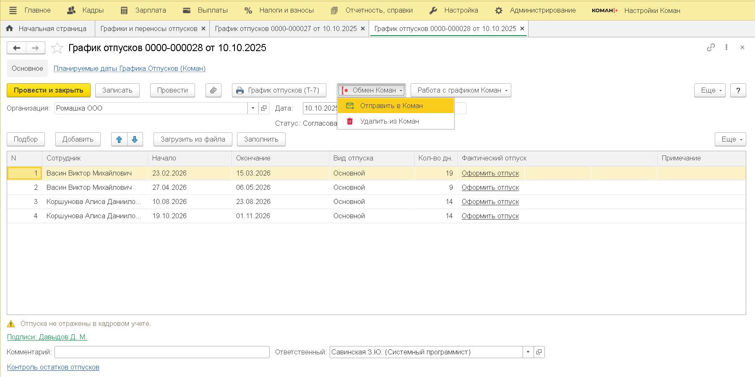Choose Удалить из Коман menu item

click(x=389, y=121)
